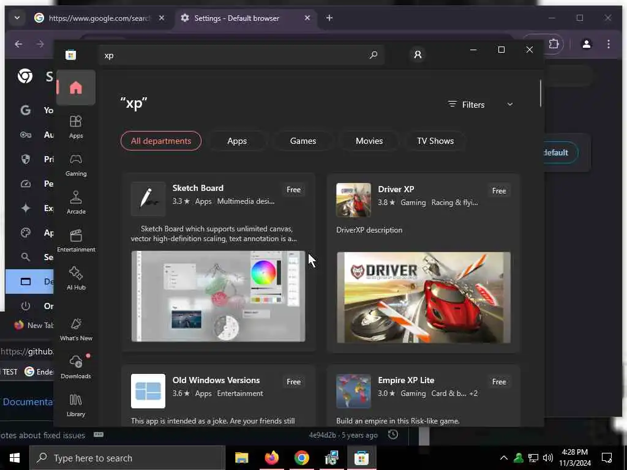The width and height of the screenshot is (627, 470).
Task: Open Downloads in Store sidebar
Action: (75, 367)
